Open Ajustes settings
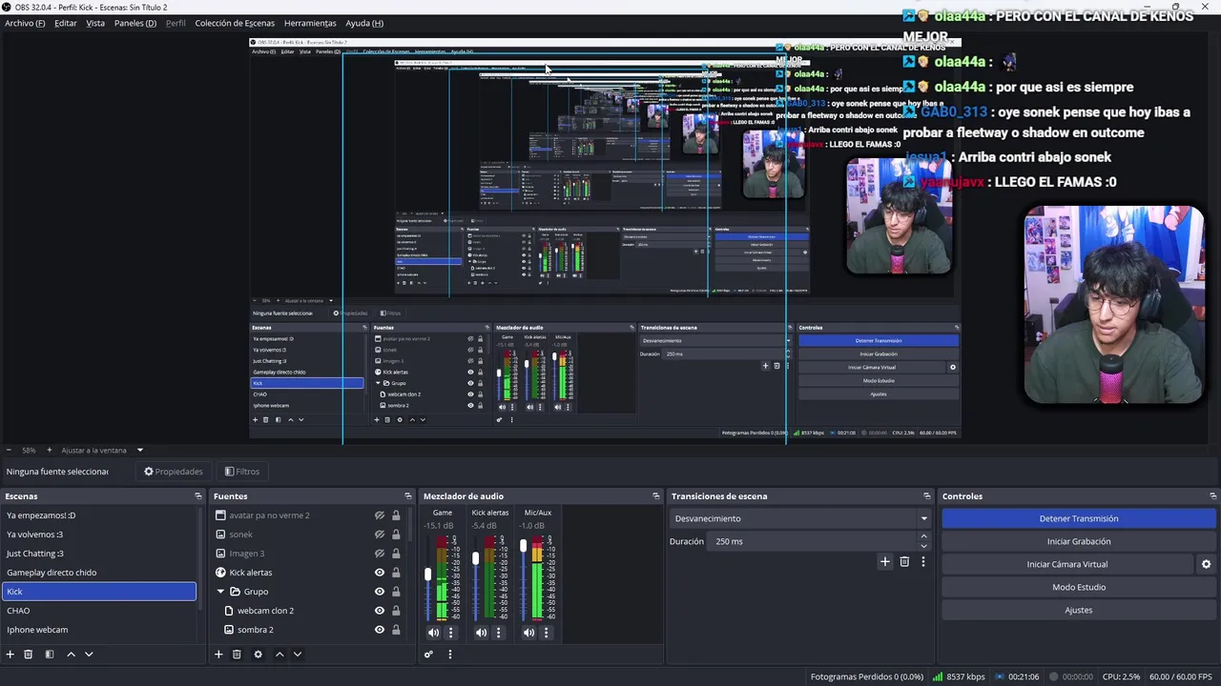 [1079, 610]
